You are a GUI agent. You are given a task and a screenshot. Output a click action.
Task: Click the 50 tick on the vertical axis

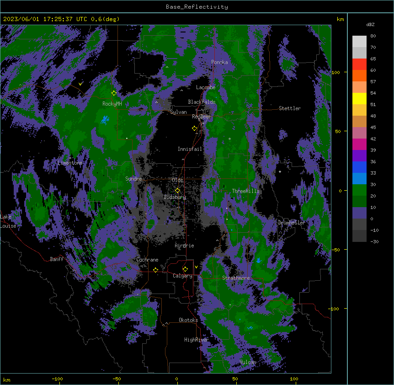(x=338, y=131)
